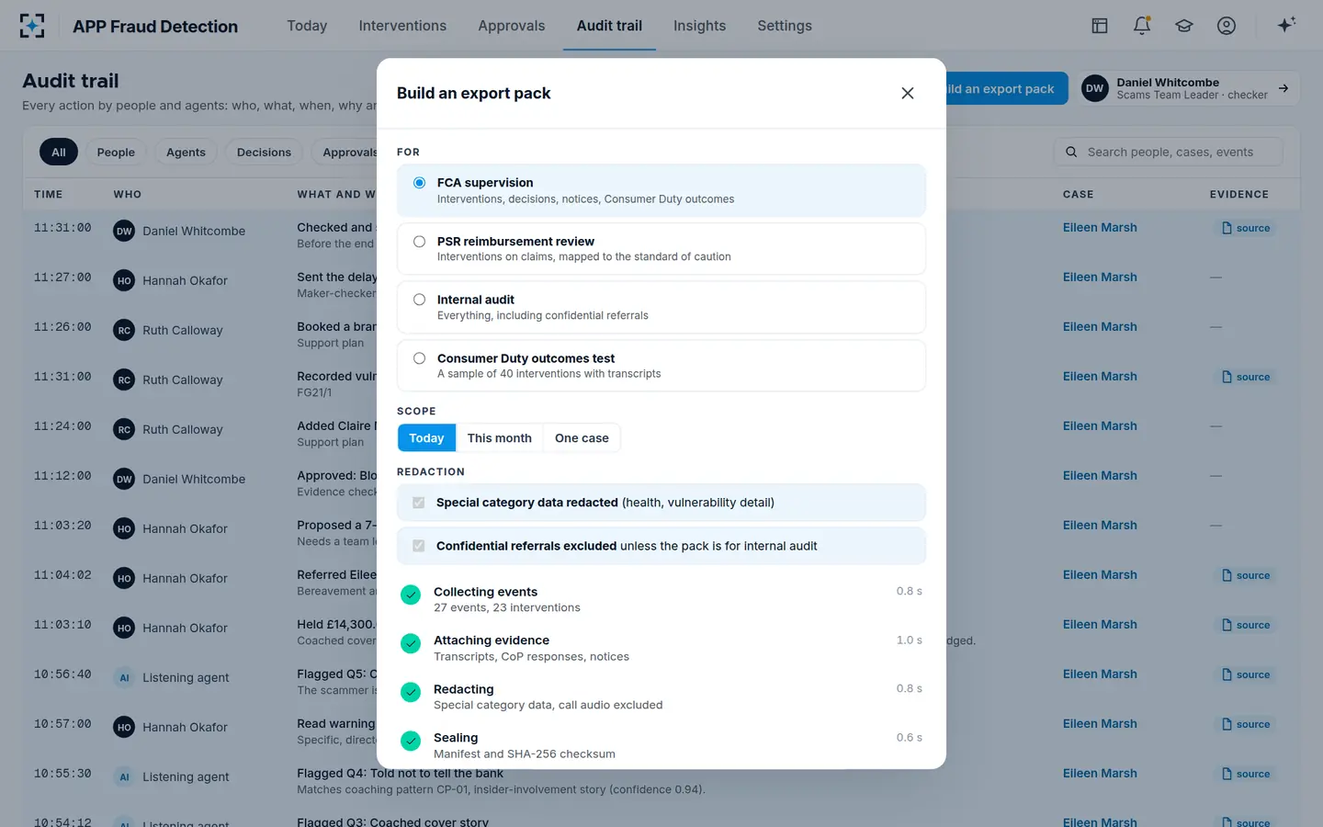Image resolution: width=1323 pixels, height=827 pixels.
Task: Filter audit trail by Decisions
Action: click(264, 152)
